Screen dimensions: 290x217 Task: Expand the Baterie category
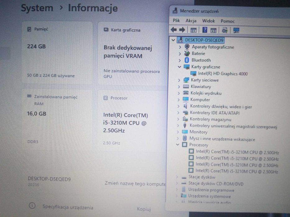[180, 54]
